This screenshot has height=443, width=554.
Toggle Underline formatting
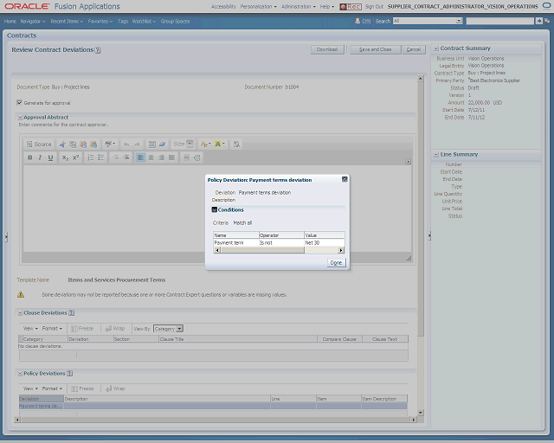(50, 157)
